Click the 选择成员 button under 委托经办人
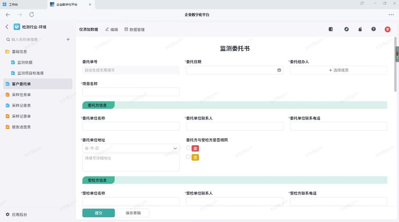The image size is (399, 222). 339,70
